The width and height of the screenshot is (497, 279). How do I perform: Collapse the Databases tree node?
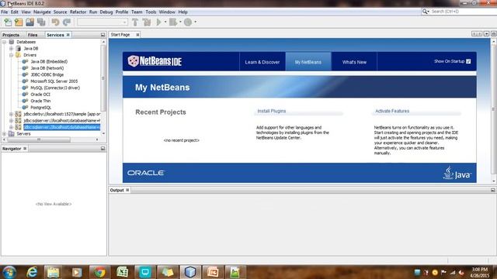point(5,42)
